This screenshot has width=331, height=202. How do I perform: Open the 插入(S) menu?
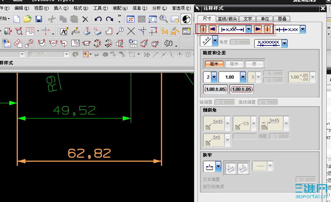pyautogui.click(x=61, y=8)
